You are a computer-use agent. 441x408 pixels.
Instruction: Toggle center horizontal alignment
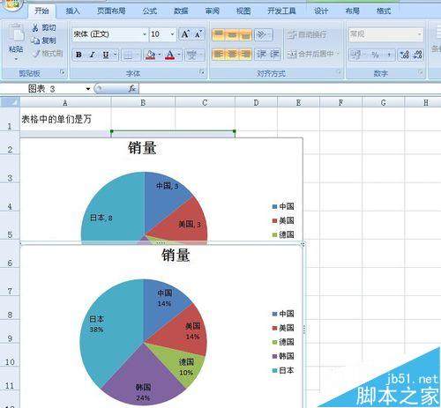[x=232, y=55]
